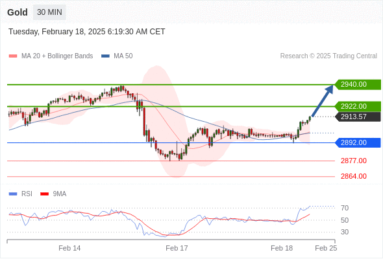Click the Feb 14 date axis label
Screen dimensions: 383x259
69,248
